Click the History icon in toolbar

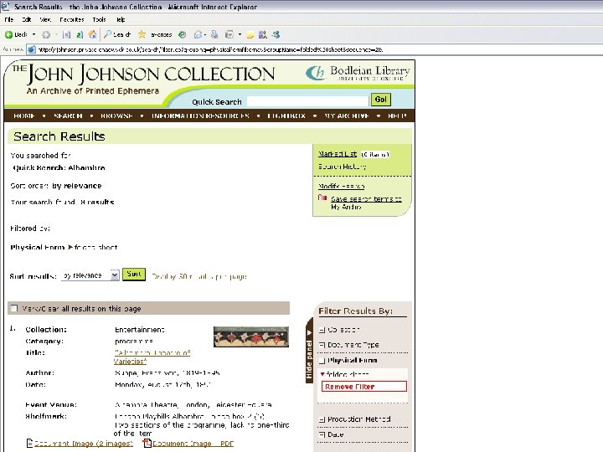coord(183,35)
